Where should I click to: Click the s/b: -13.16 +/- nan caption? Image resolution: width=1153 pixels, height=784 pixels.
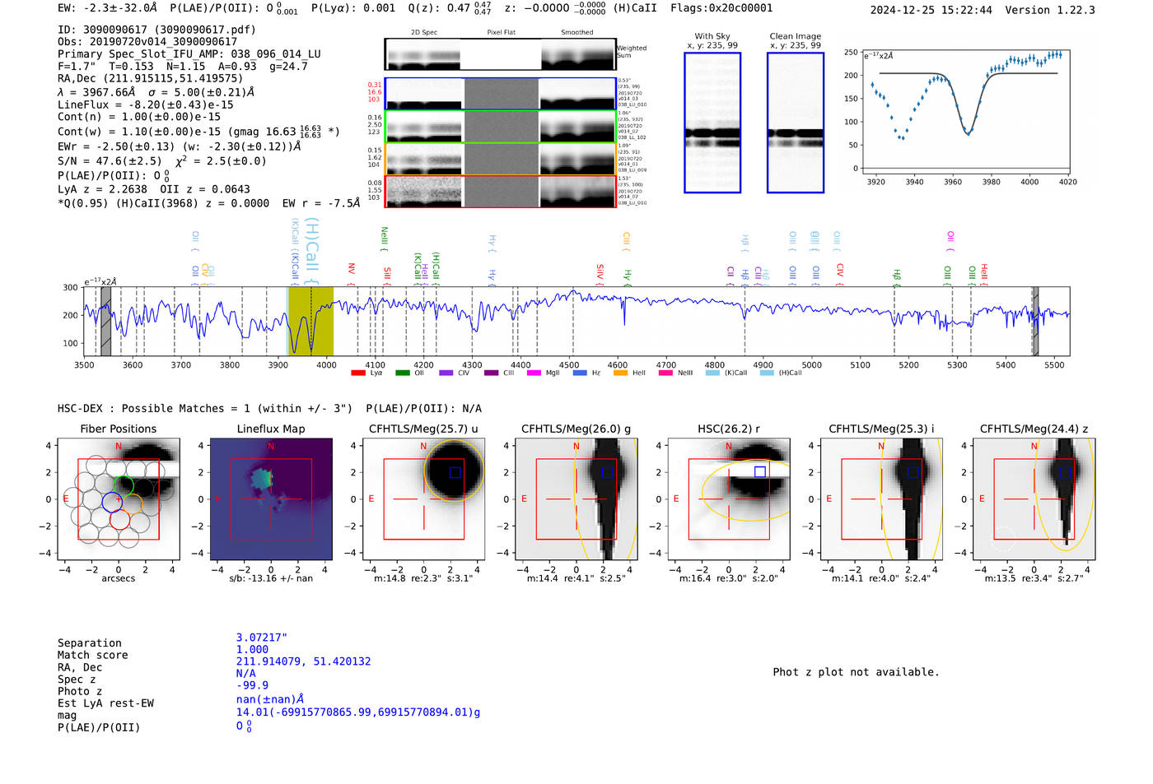[x=271, y=578]
